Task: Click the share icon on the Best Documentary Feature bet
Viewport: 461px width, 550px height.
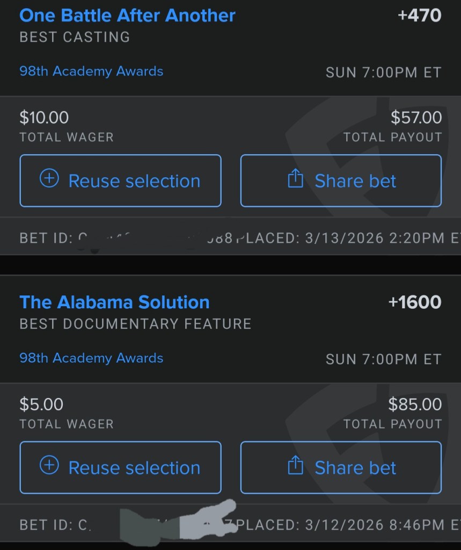Action: [x=296, y=467]
